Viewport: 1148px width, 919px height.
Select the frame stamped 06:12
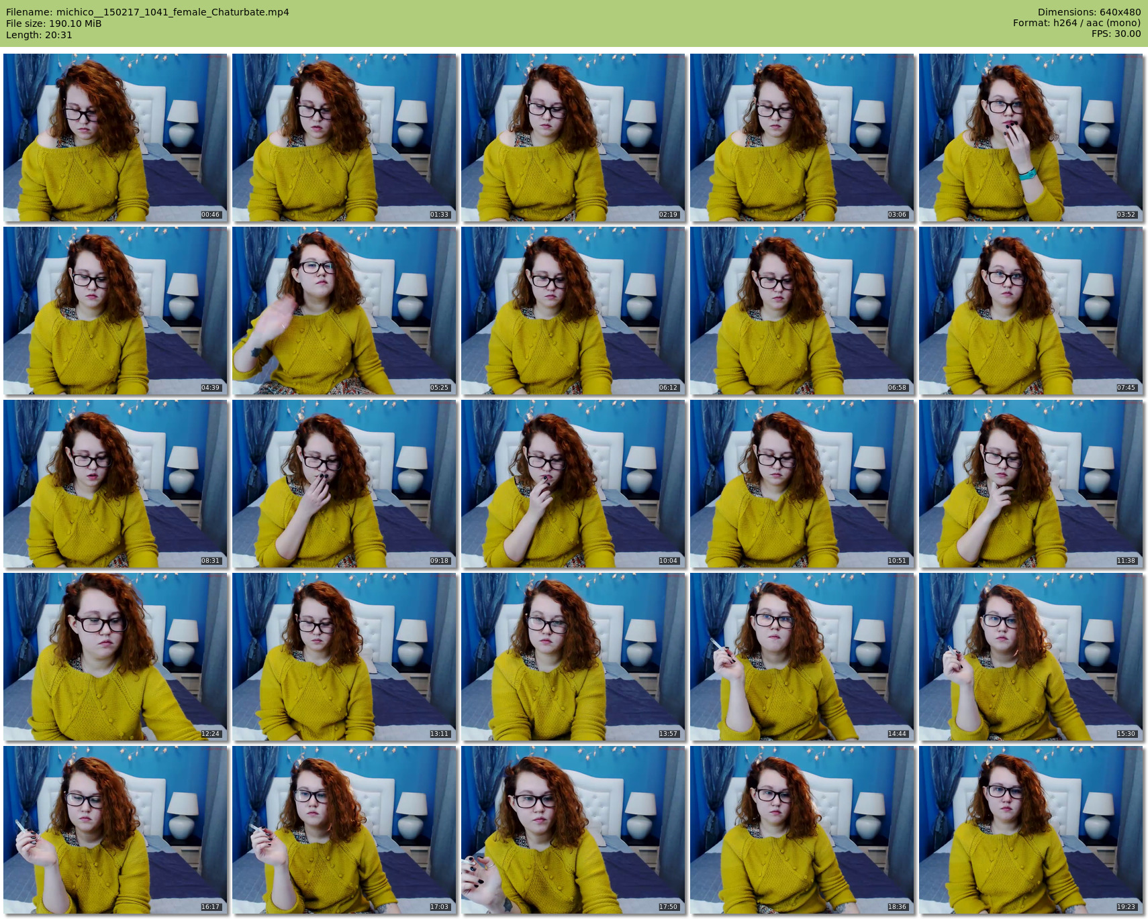pyautogui.click(x=573, y=311)
